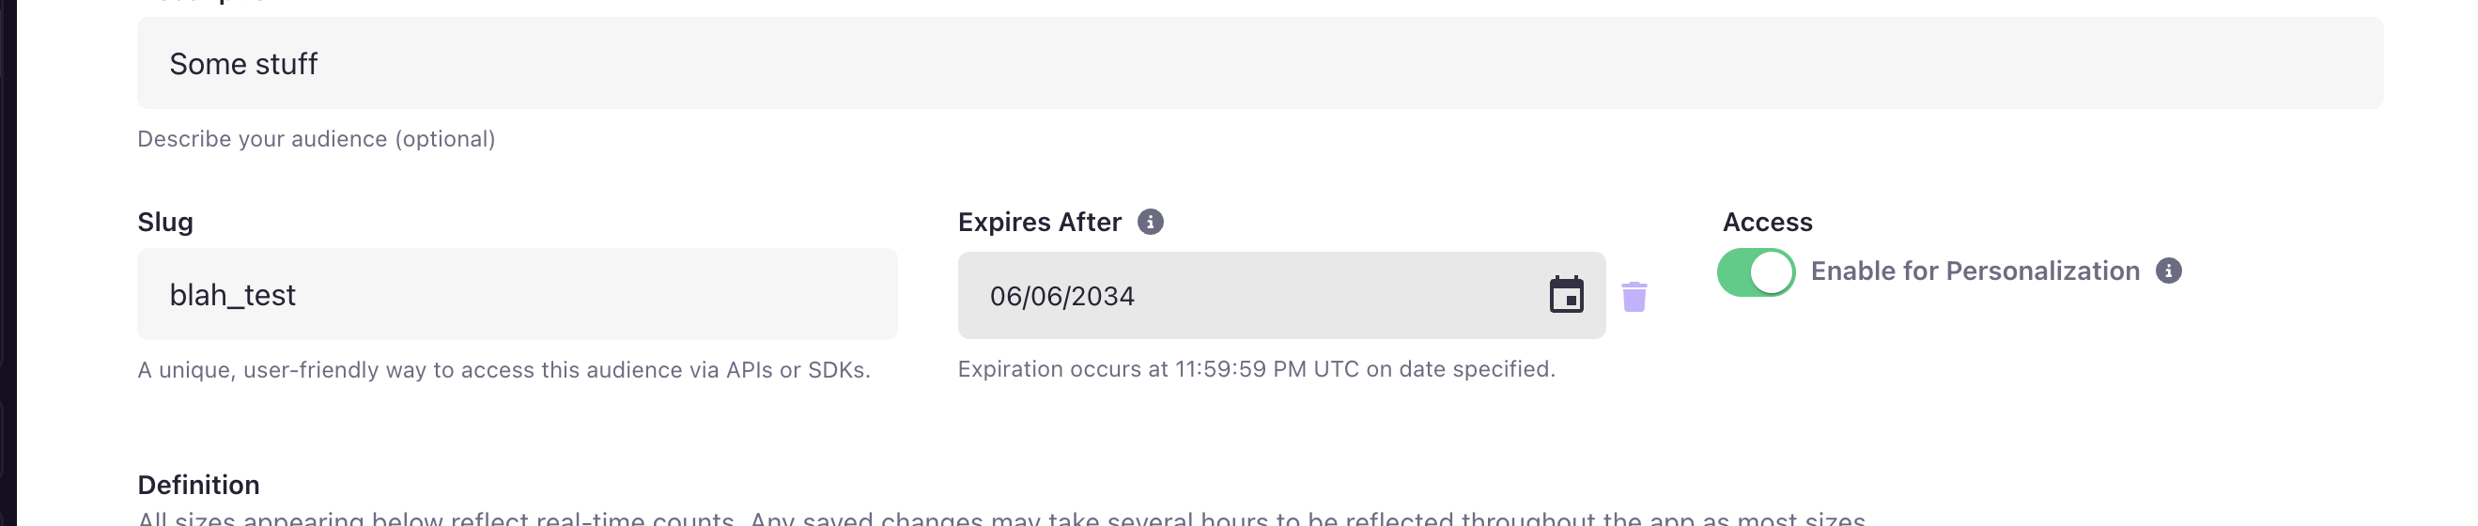Open the calendar date picker icon
The height and width of the screenshot is (526, 2478).
tap(1566, 294)
